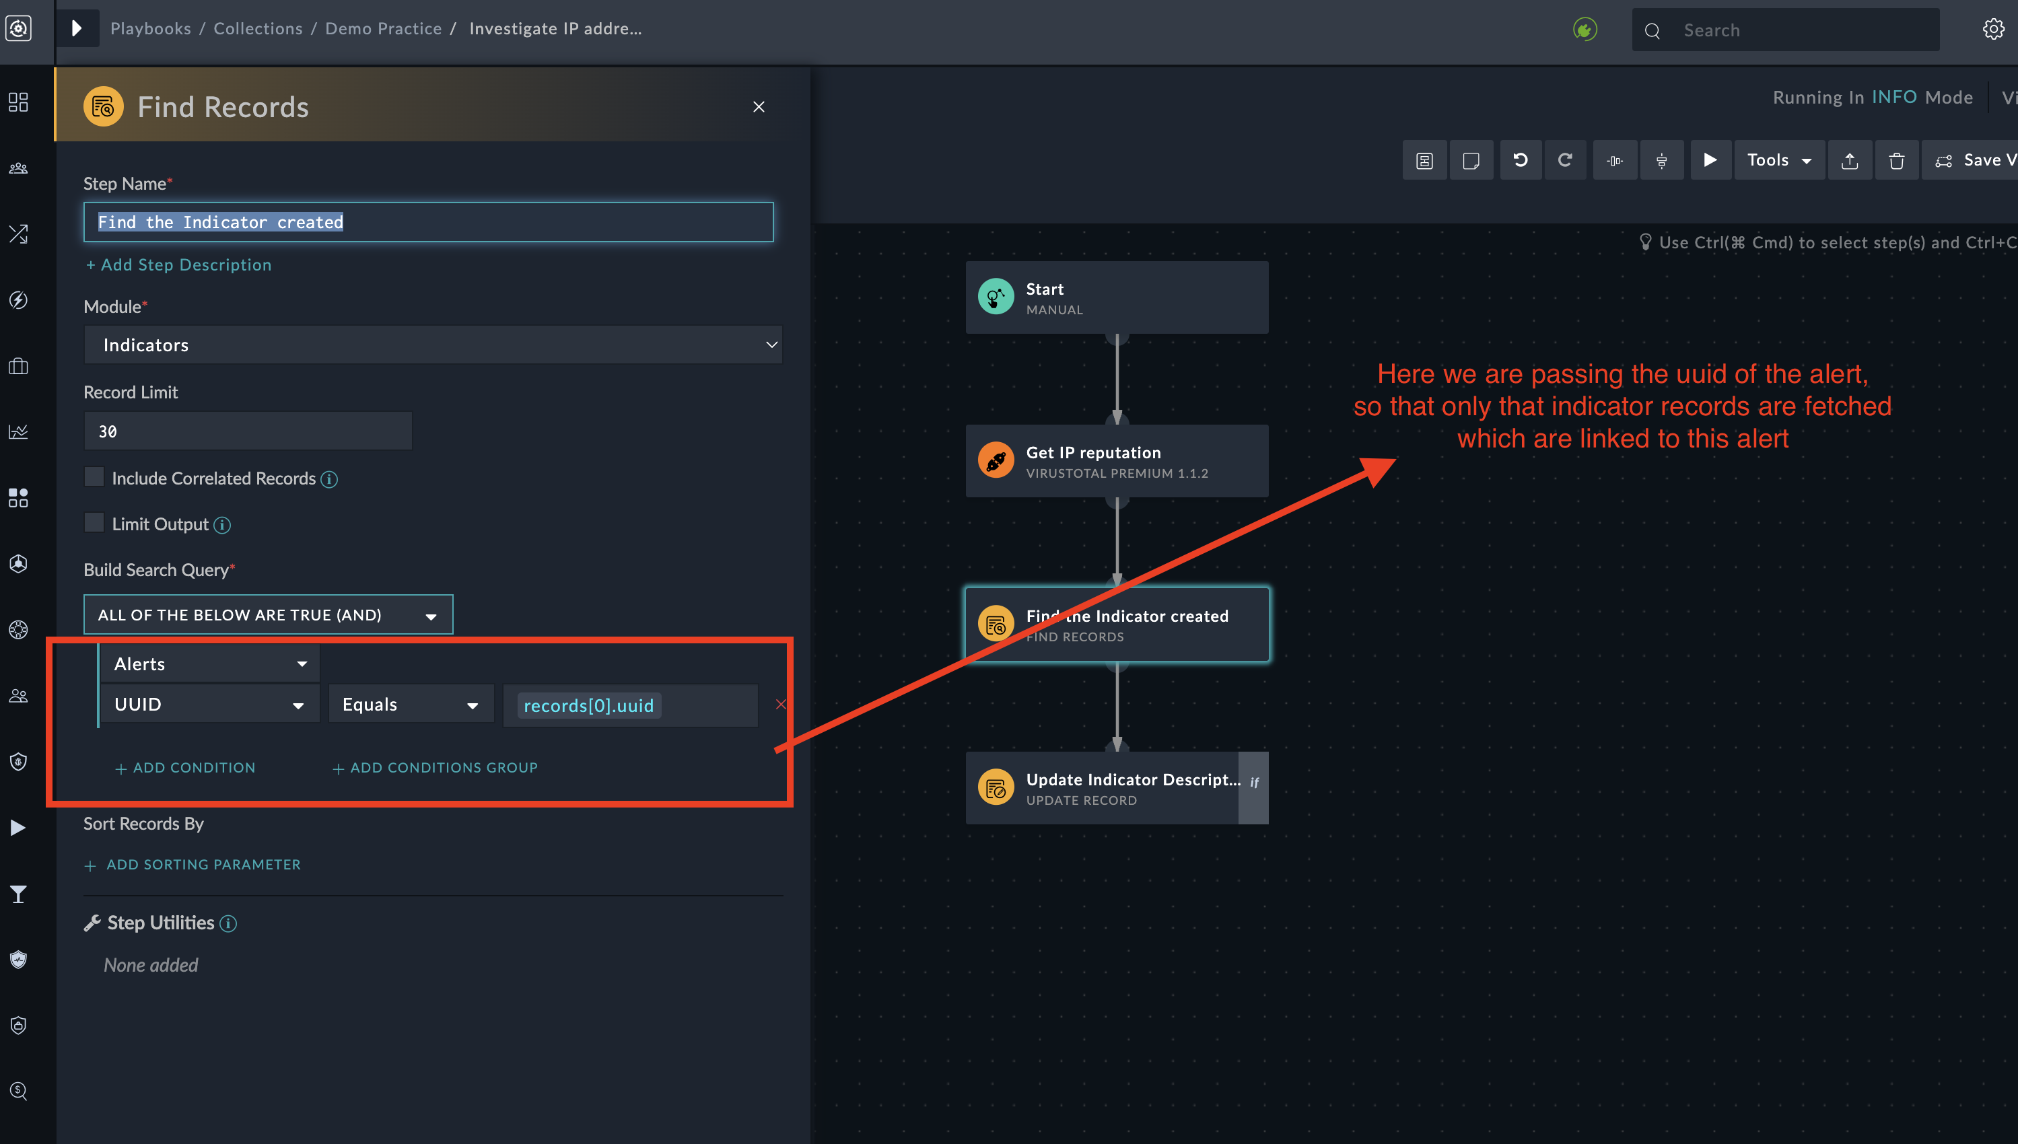Click the sticky note icon in toolbar

[x=1471, y=160]
